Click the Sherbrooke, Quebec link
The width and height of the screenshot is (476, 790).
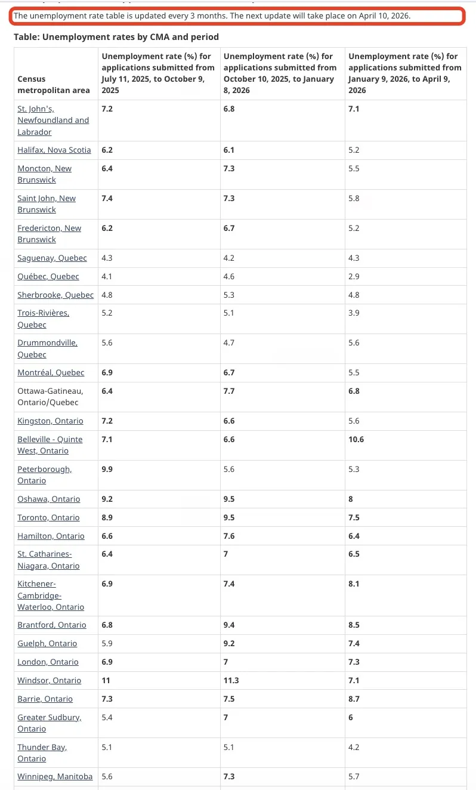55,295
